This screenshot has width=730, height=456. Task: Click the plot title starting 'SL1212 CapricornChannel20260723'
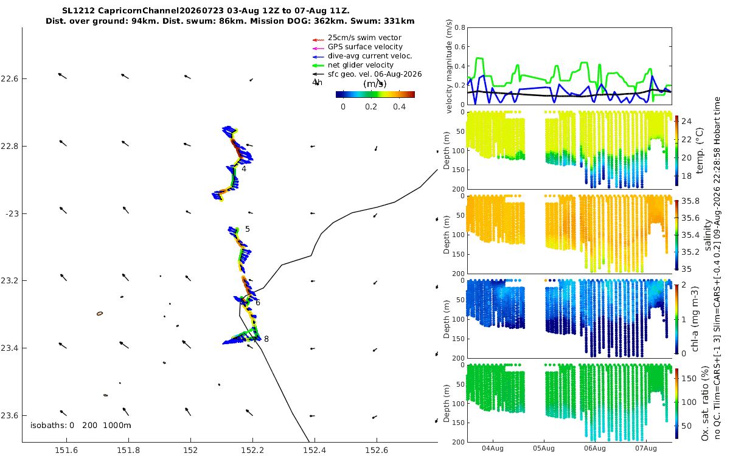point(206,11)
